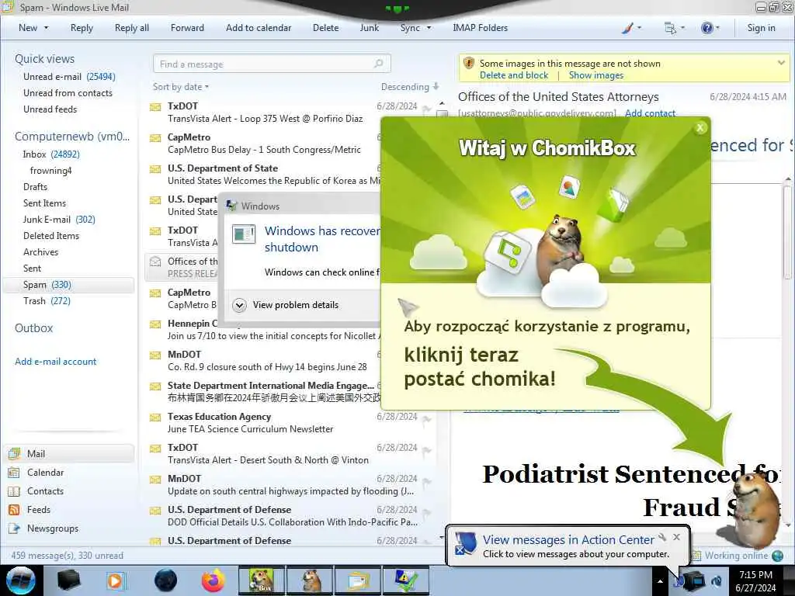Open the Windows Live Mail taskbar button
Screen dimensions: 795x596
[x=359, y=580]
